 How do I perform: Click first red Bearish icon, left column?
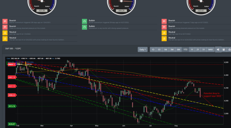[5, 21]
